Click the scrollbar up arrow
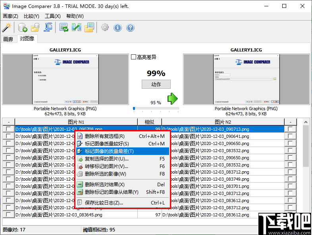 pos(306,122)
